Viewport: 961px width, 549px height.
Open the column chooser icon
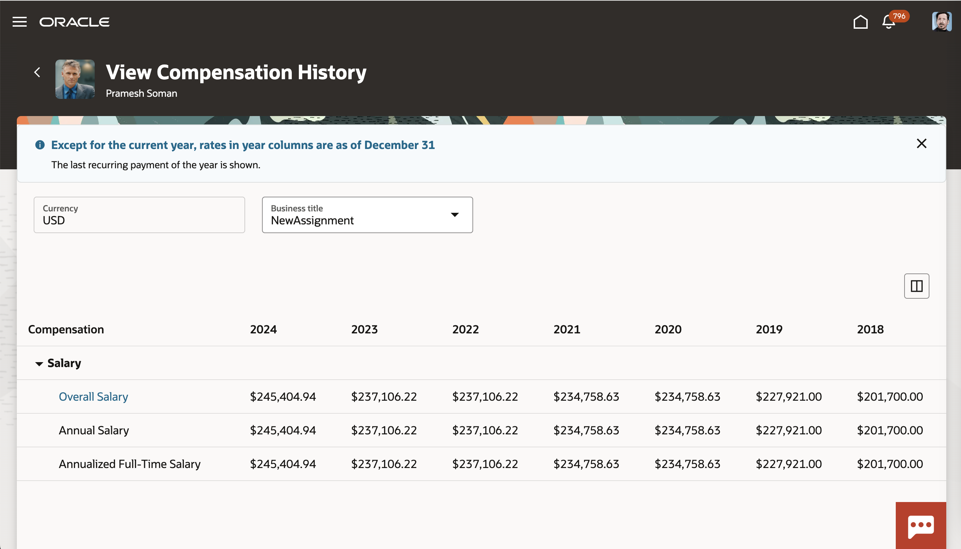tap(916, 286)
